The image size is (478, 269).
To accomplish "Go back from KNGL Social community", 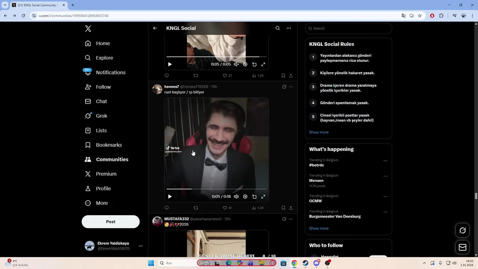I will coord(155,28).
